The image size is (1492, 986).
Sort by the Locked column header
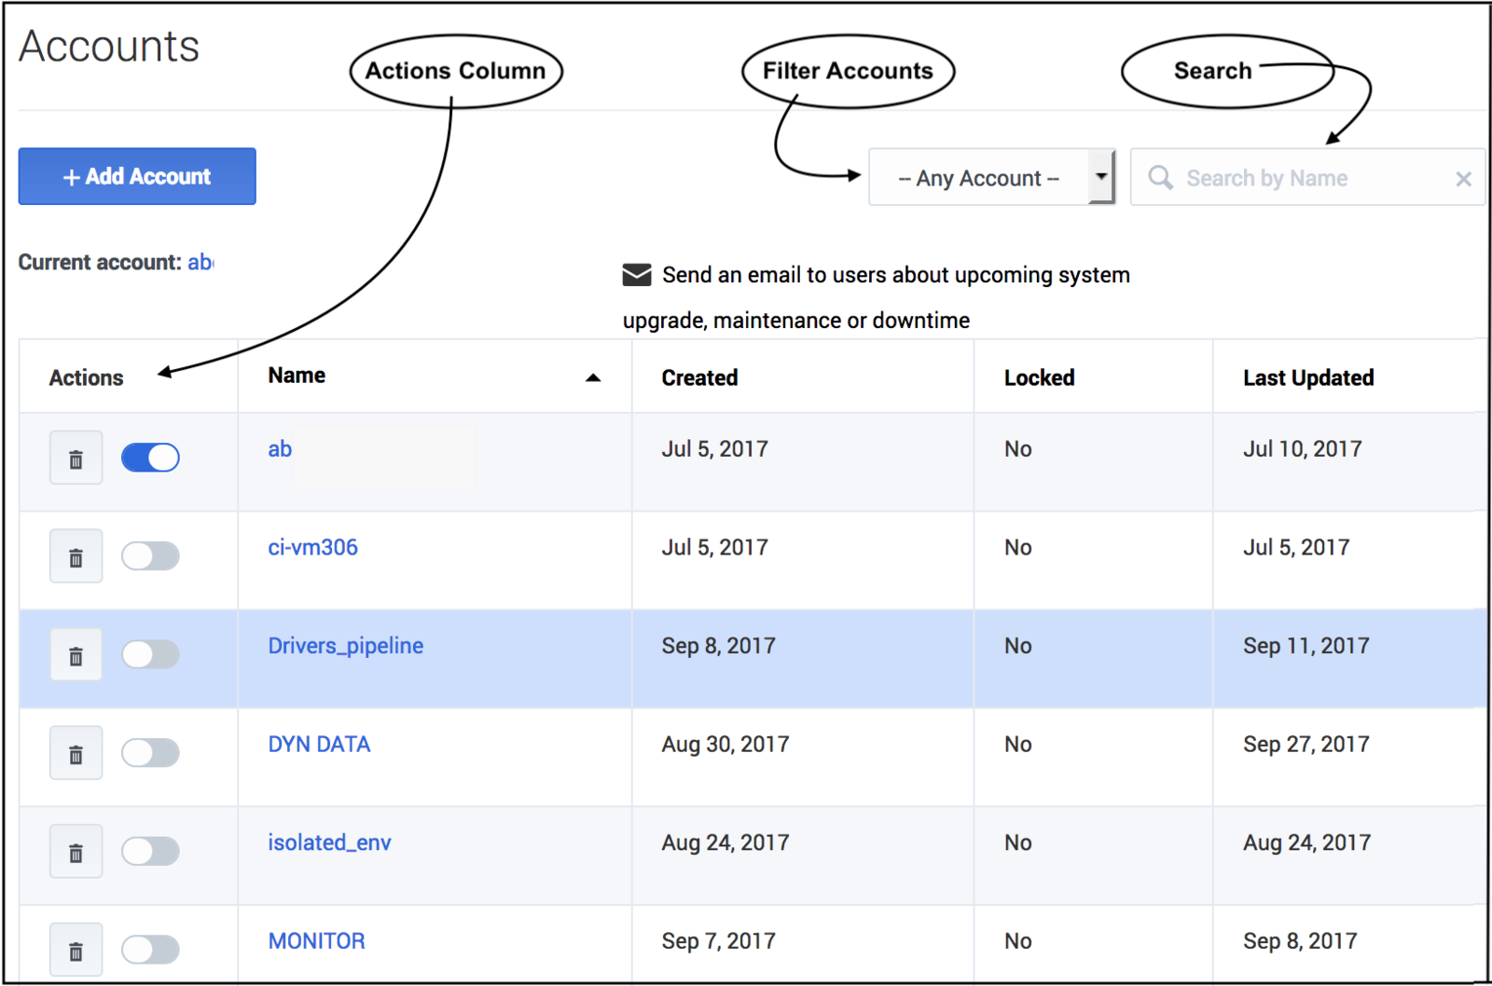click(x=1039, y=377)
